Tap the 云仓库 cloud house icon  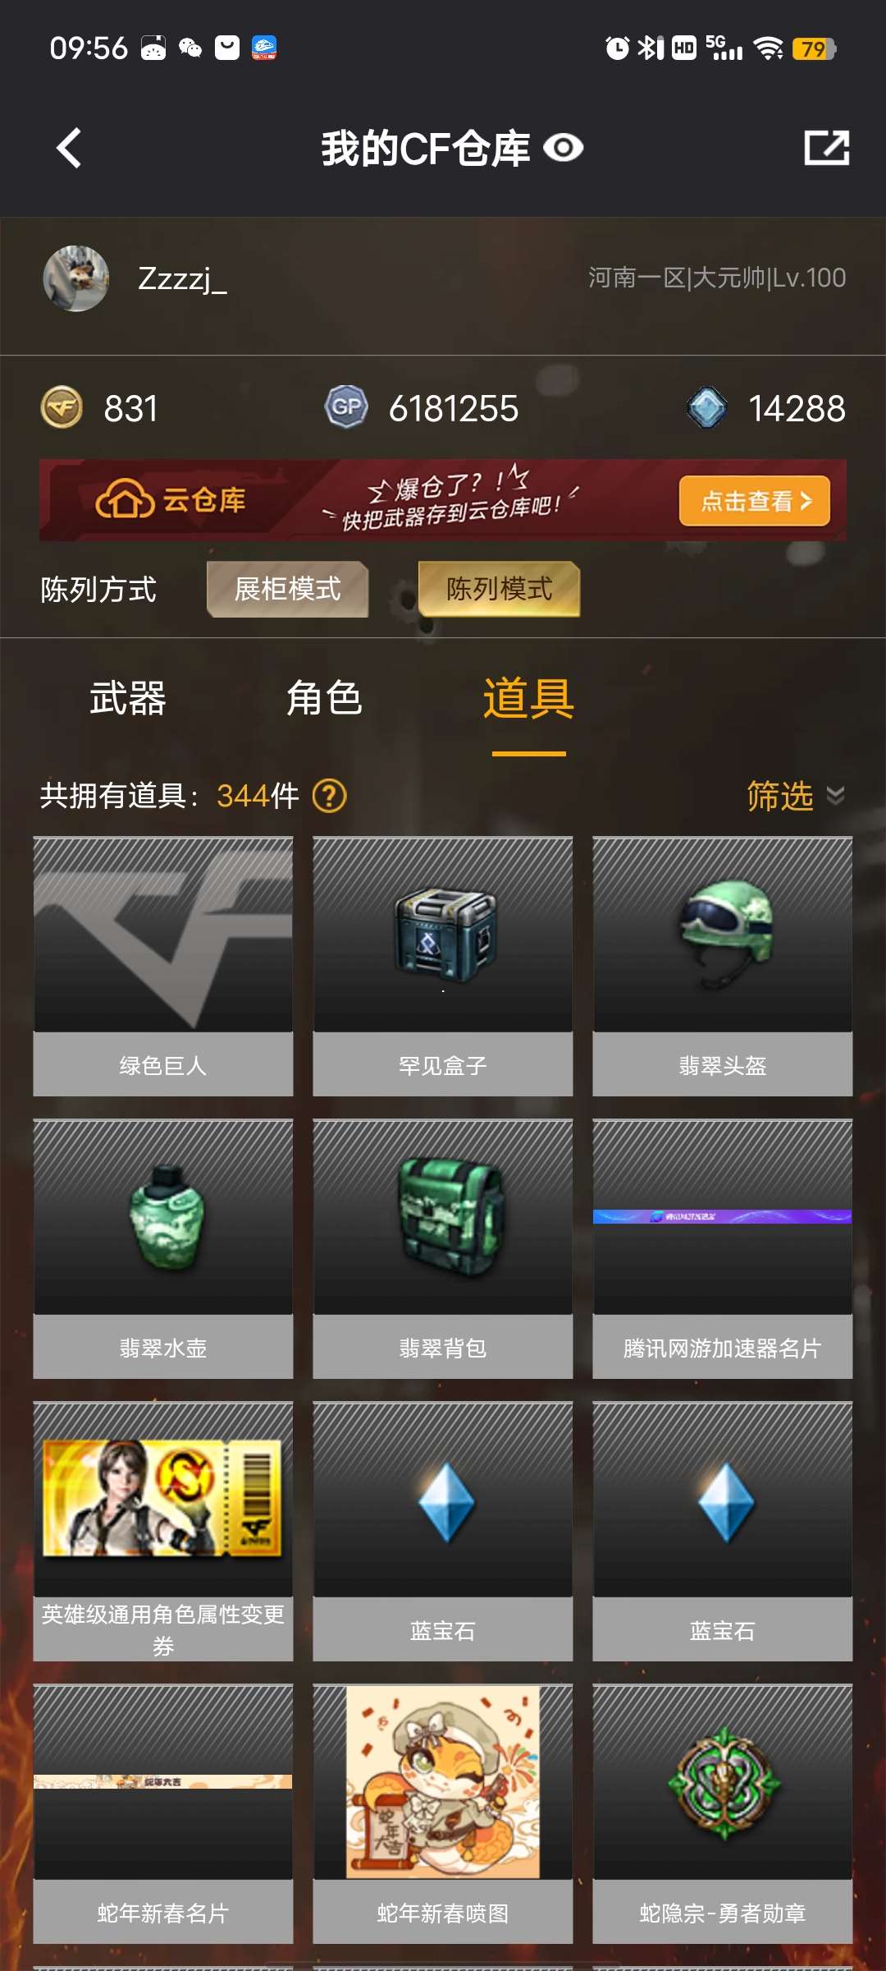pyautogui.click(x=125, y=499)
